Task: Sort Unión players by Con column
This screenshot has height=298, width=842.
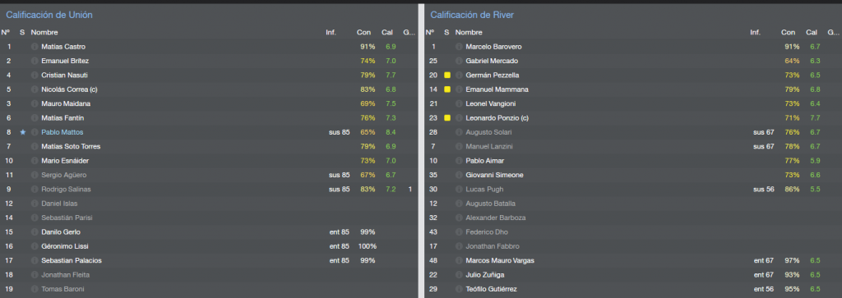Action: point(363,33)
